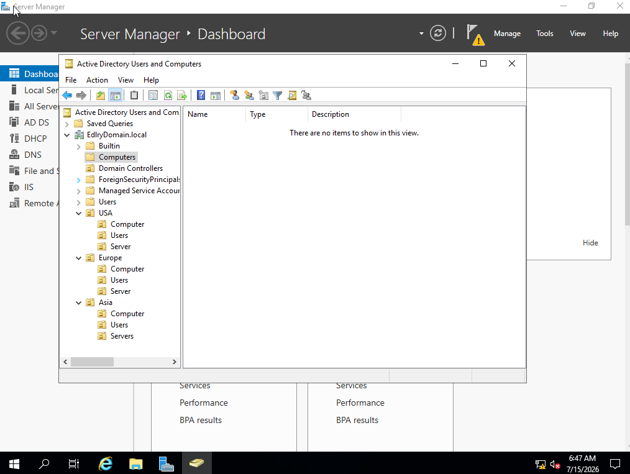630x474 pixels.
Task: Click the Filter funnel toolbar icon
Action: 278,95
